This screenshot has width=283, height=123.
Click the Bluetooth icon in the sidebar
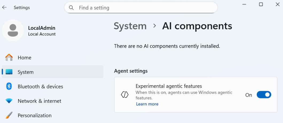(9, 86)
